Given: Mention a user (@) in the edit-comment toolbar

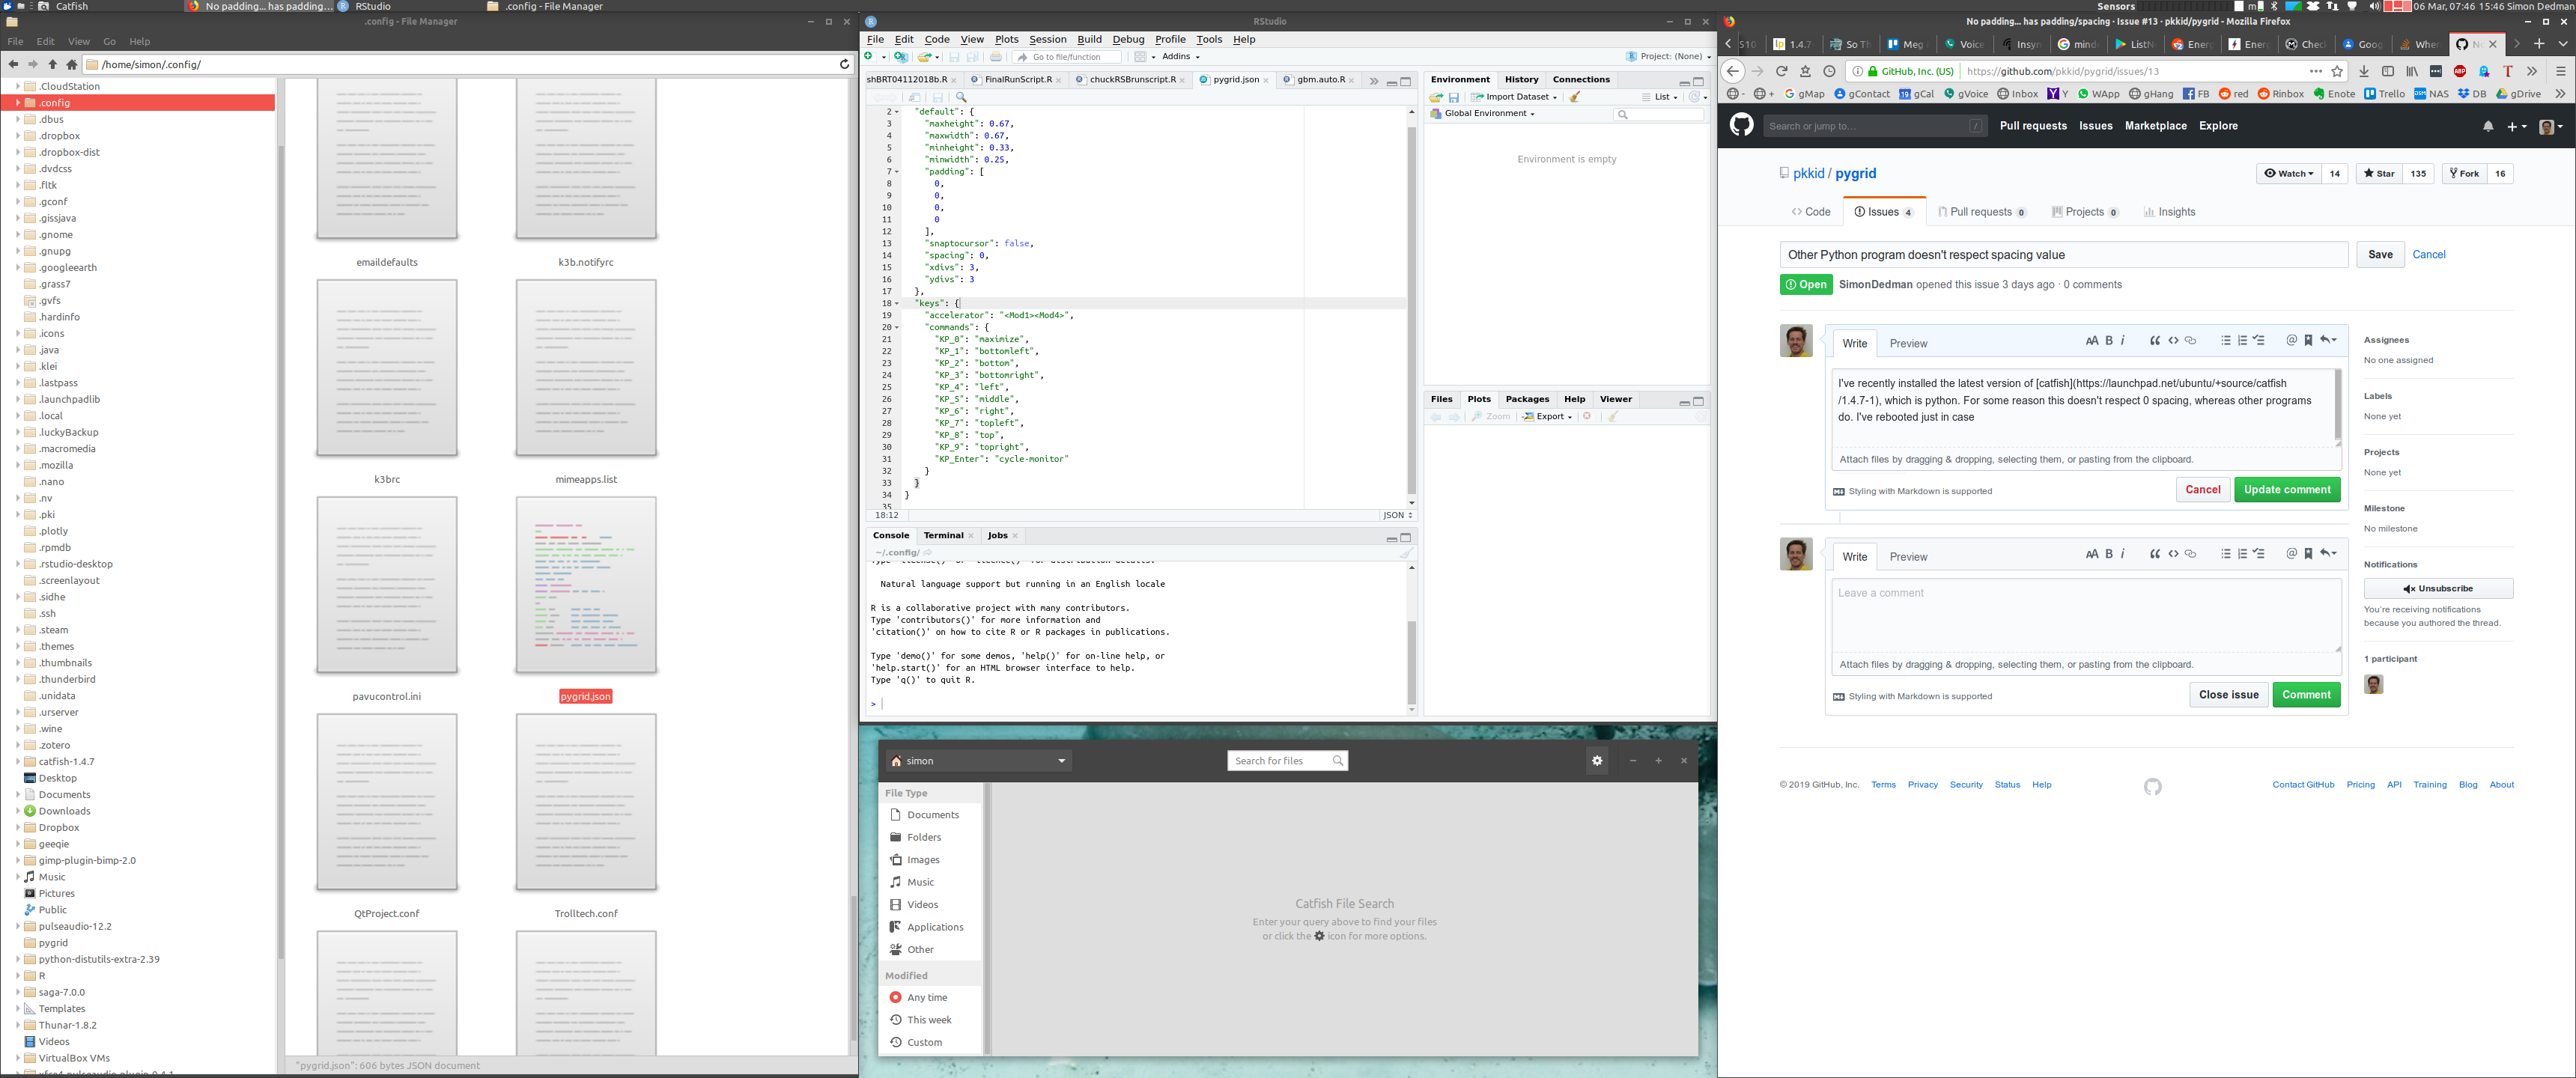Looking at the screenshot, I should coord(2291,341).
